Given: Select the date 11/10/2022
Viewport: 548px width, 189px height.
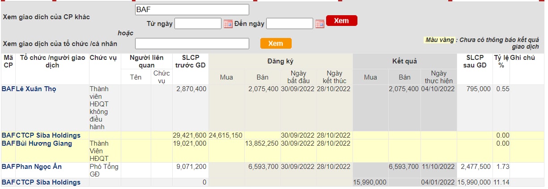Looking at the screenshot, I should coord(438,167).
